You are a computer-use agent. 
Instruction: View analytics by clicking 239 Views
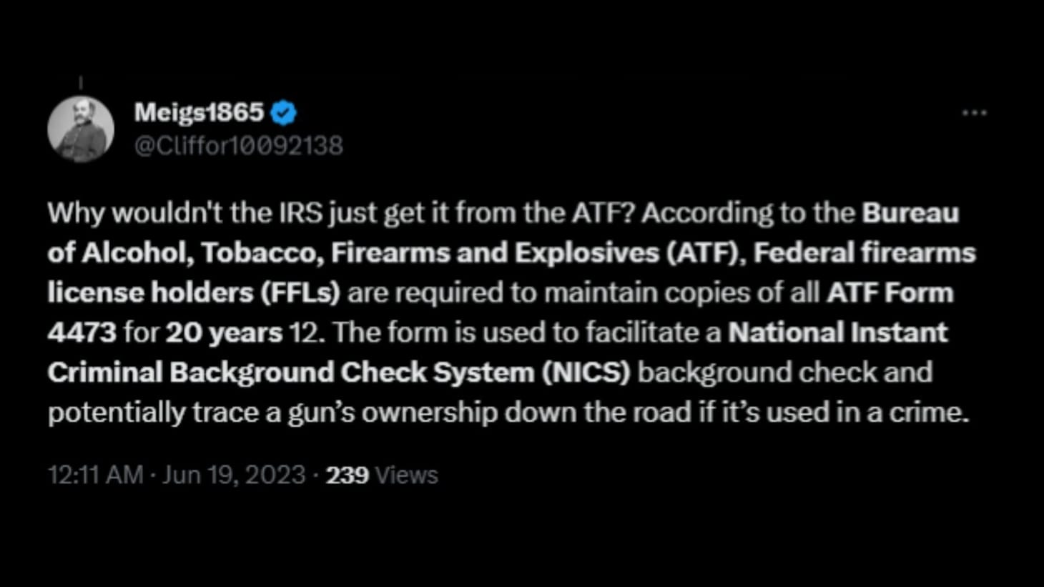(x=348, y=473)
